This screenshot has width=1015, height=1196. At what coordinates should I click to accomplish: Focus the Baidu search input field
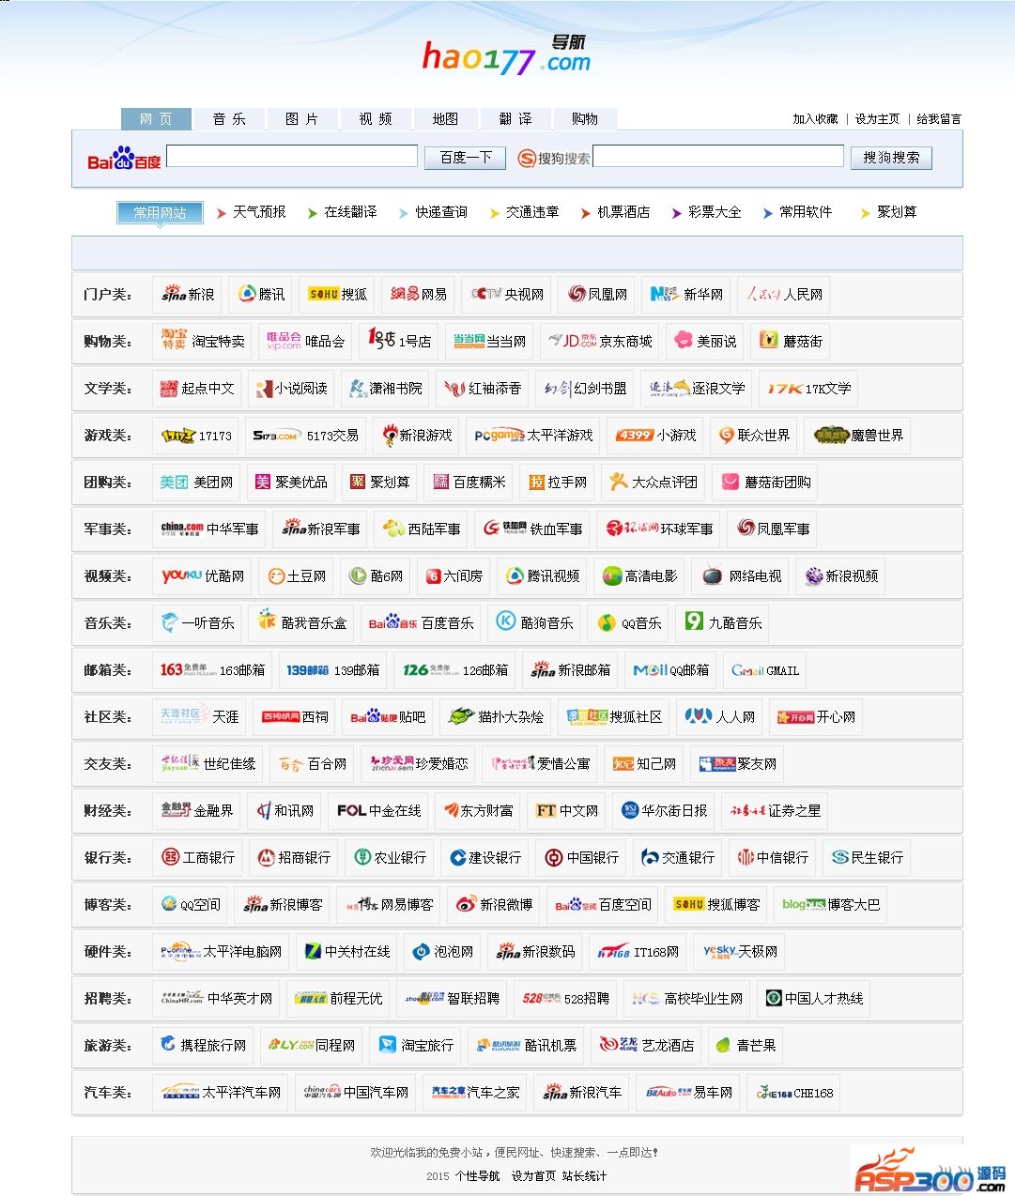point(292,156)
